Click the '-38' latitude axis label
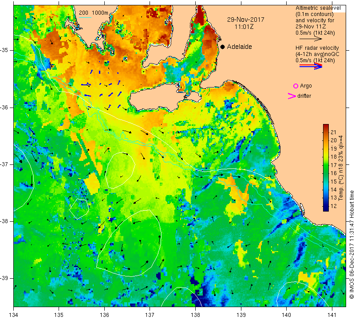 click(x=4, y=221)
